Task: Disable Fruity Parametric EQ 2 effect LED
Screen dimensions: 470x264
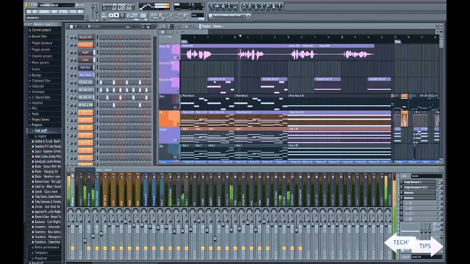Action: [438, 187]
